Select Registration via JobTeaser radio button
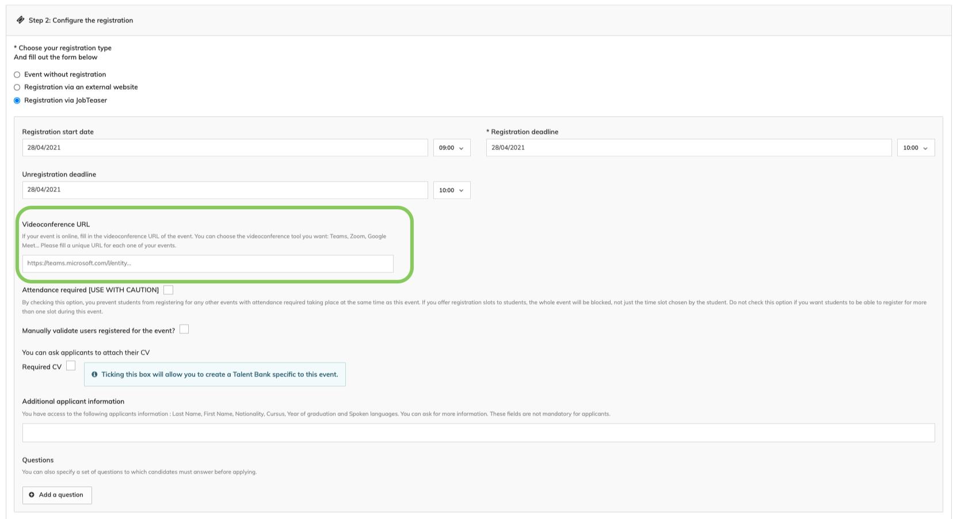The height and width of the screenshot is (519, 953). [x=17, y=101]
